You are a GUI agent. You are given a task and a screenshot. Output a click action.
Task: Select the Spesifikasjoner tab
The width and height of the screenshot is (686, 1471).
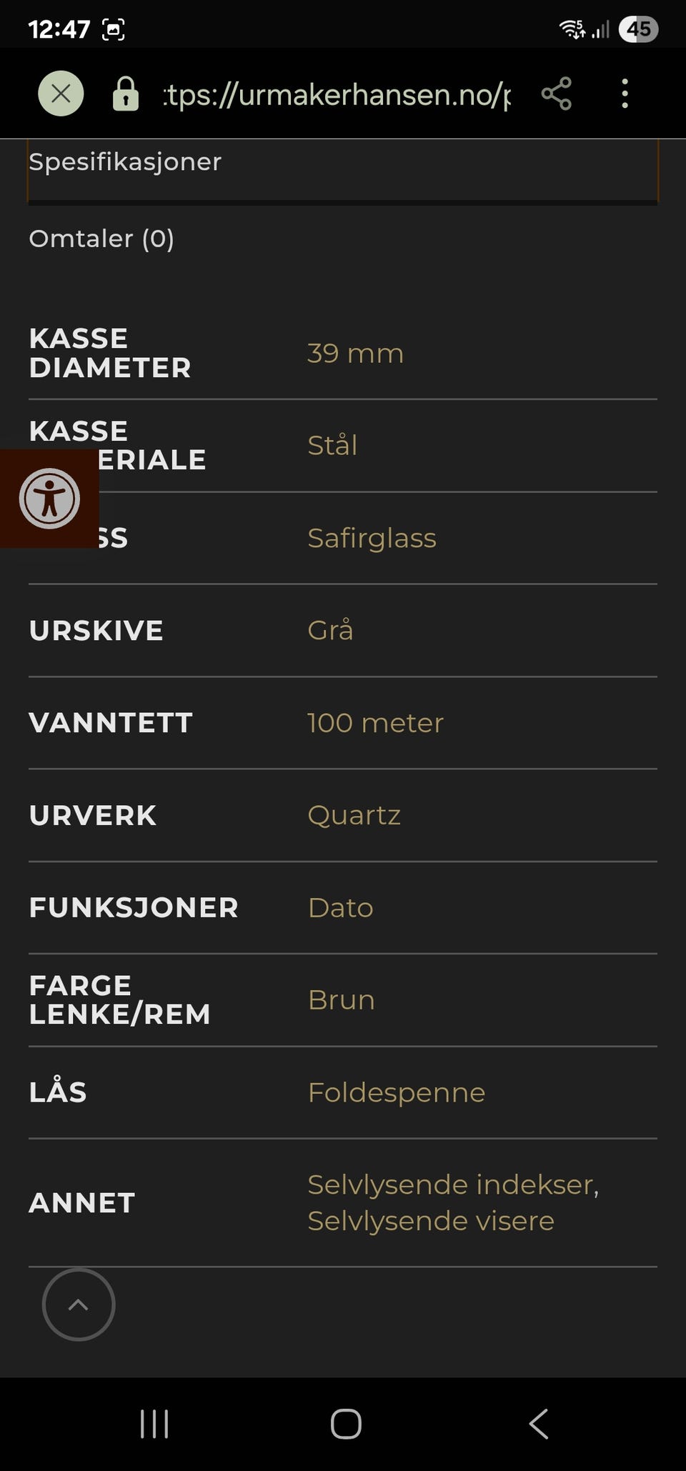(x=125, y=162)
